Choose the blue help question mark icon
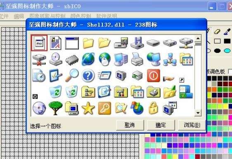Screen dimensions: 232x159 [88, 76]
